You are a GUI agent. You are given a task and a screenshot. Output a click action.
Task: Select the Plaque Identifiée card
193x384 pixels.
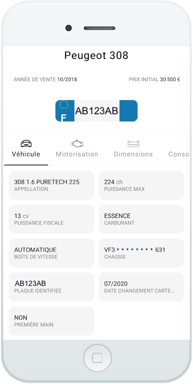pyautogui.click(x=52, y=287)
